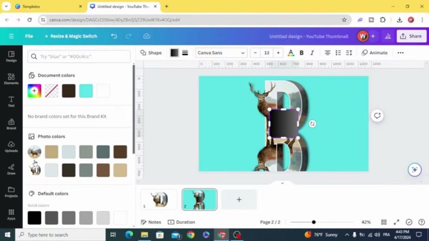Screen dimensions: 429x241
Task: Click the Share button
Action: click(x=411, y=36)
